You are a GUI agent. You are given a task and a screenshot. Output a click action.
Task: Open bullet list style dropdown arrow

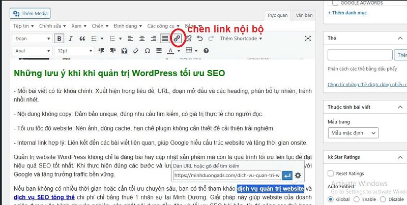(102, 39)
